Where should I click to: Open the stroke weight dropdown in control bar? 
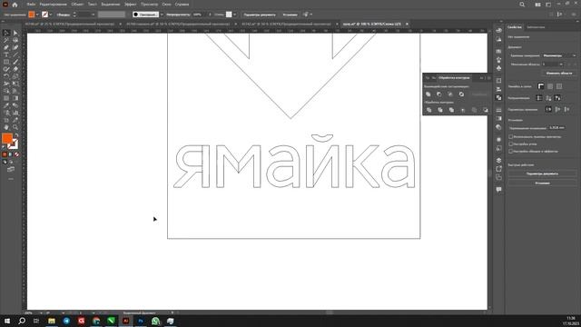pos(93,15)
